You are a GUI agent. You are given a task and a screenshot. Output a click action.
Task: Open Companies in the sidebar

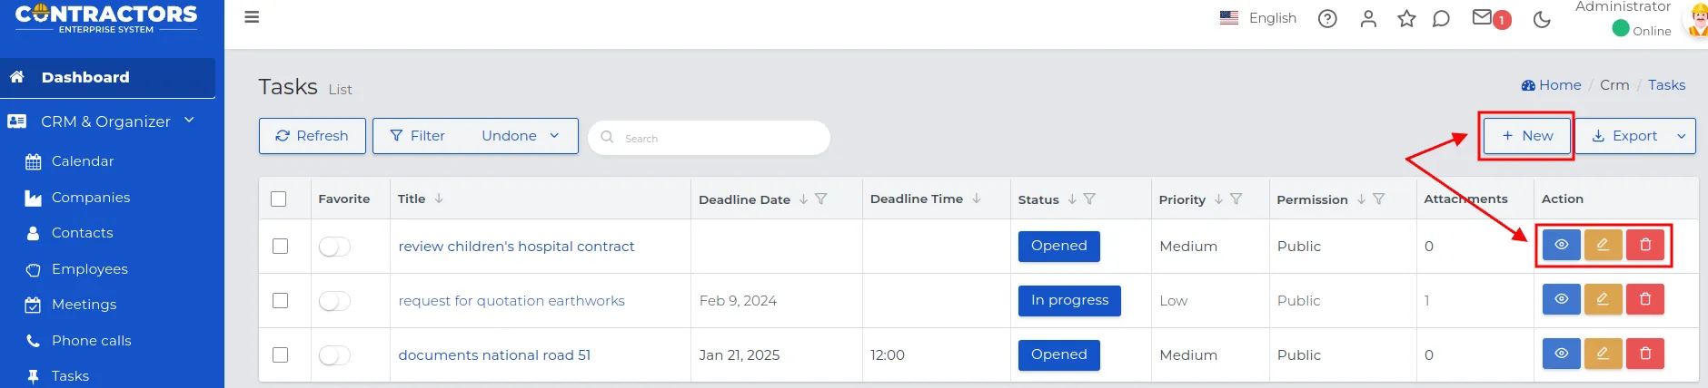pyautogui.click(x=91, y=198)
